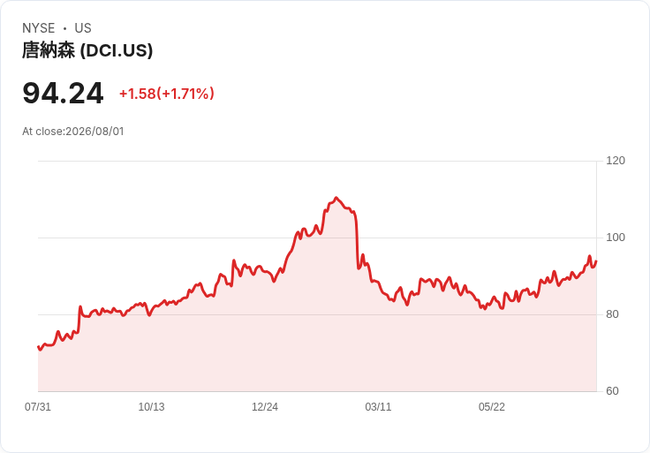Image resolution: width=650 pixels, height=453 pixels.
Task: Click the line's final point at right edge
Action: (596, 261)
